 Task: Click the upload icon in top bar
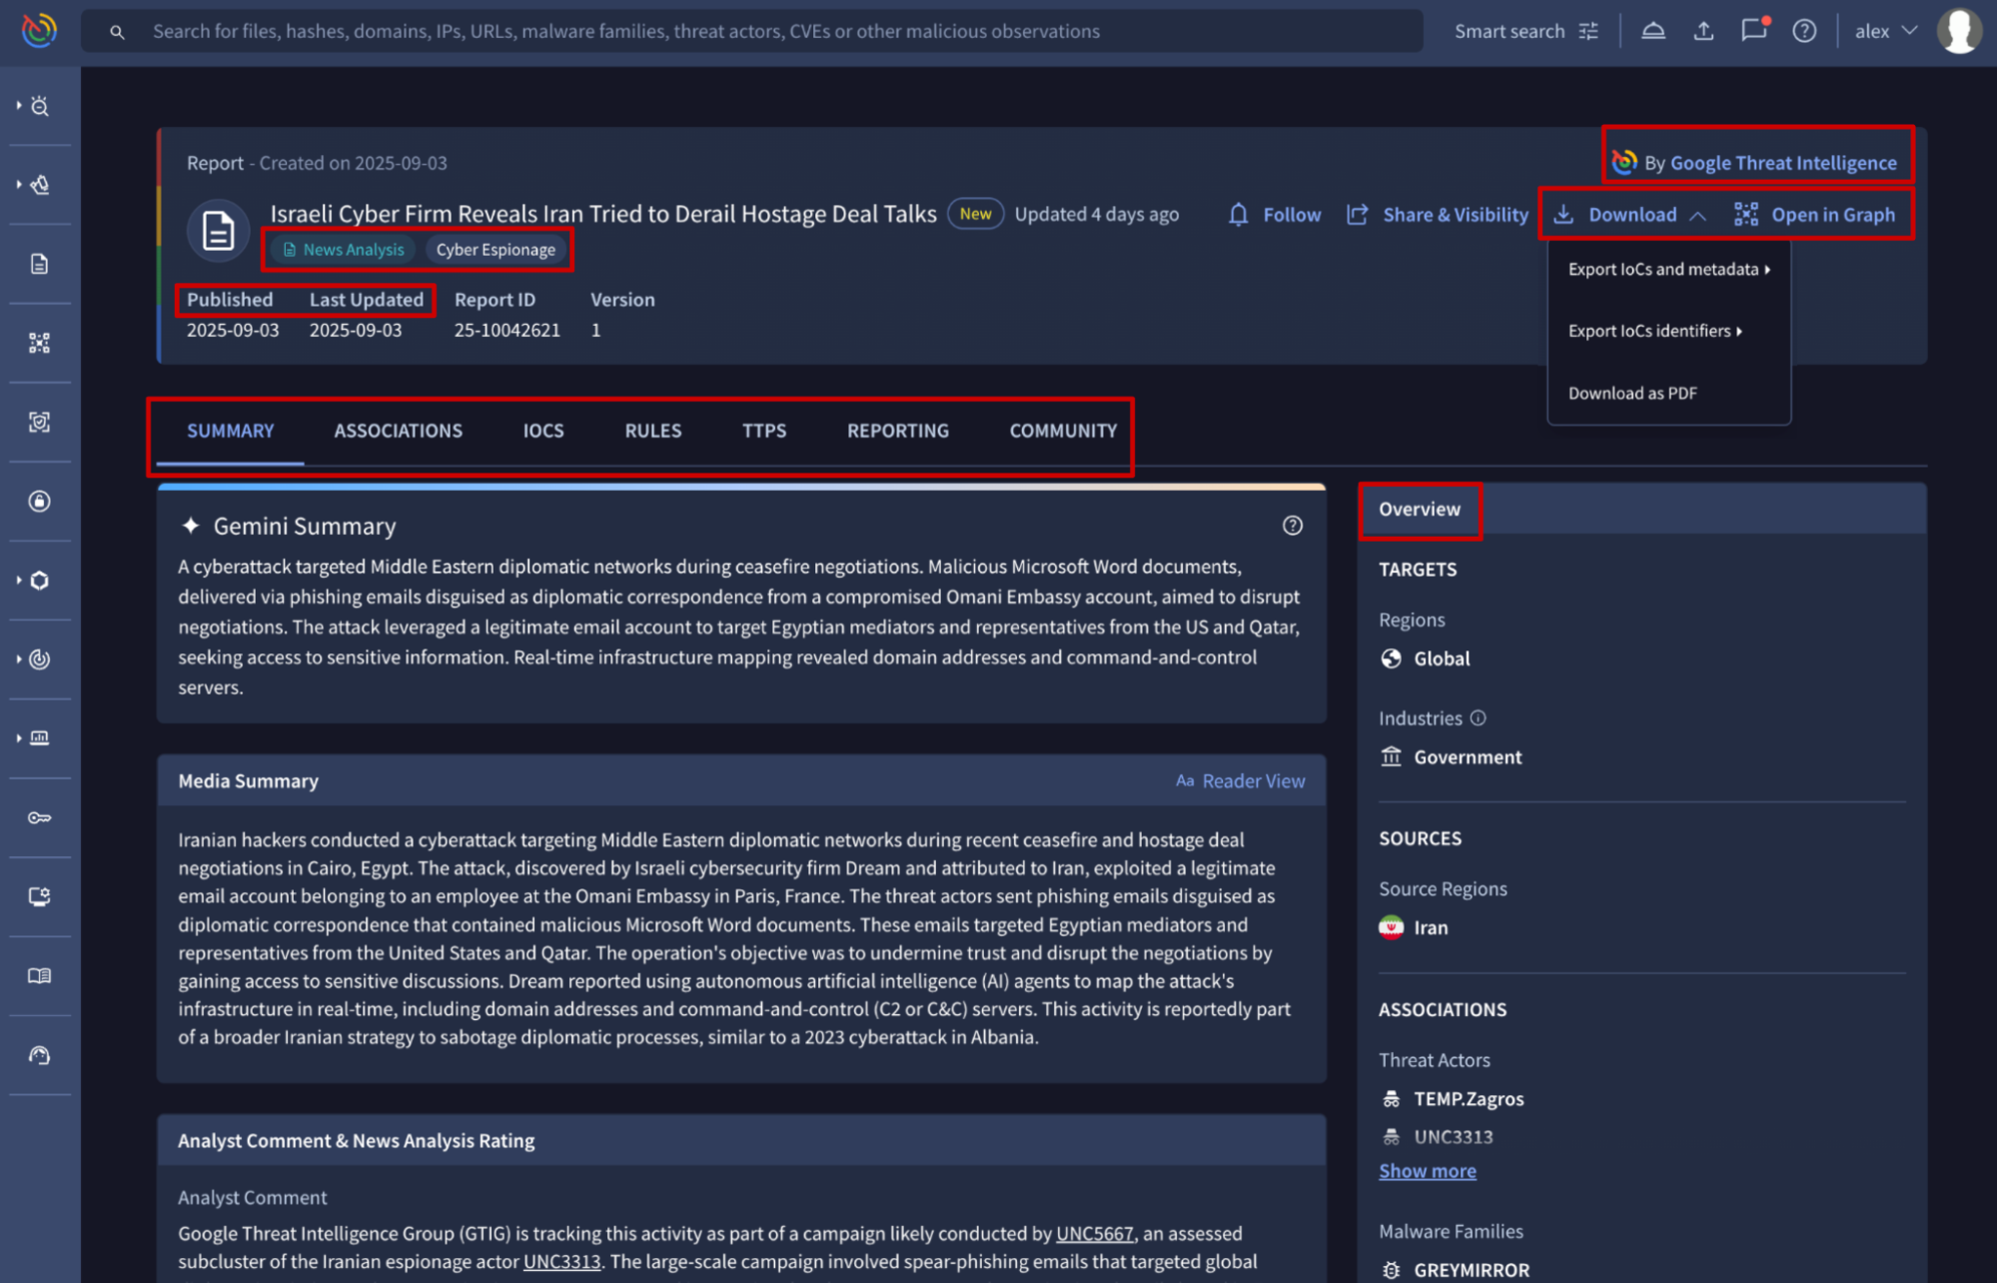click(1703, 31)
